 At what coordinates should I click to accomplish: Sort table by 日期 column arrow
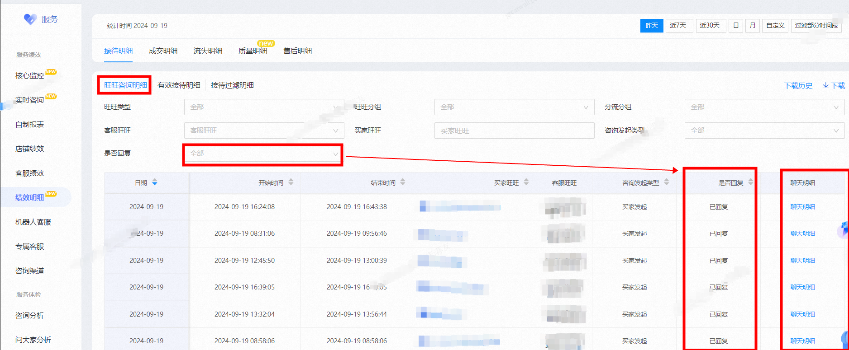pos(155,182)
